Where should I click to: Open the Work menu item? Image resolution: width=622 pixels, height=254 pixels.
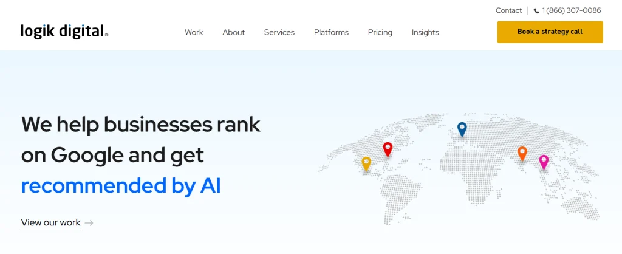(194, 33)
